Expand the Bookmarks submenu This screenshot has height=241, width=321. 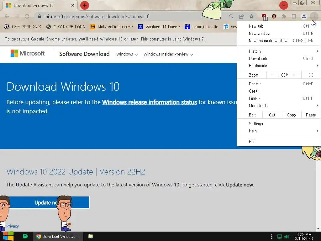[x=279, y=66]
